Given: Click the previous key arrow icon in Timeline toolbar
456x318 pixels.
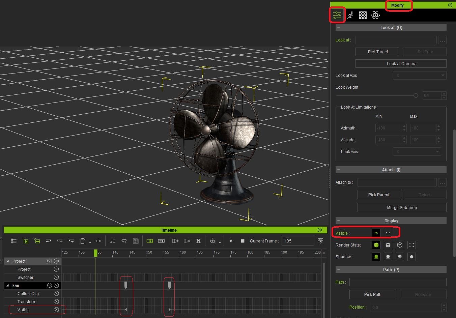Looking at the screenshot, I should click(49, 241).
